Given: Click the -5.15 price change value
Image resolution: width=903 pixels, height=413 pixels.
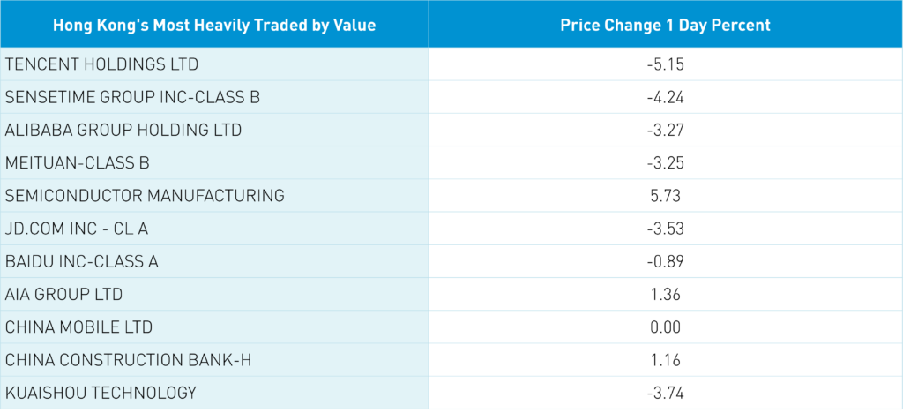Looking at the screenshot, I should pyautogui.click(x=665, y=64).
